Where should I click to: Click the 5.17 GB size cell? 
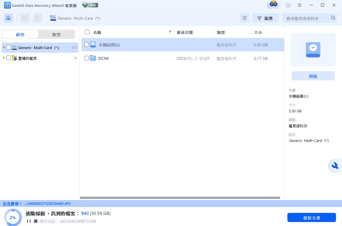[x=261, y=58]
